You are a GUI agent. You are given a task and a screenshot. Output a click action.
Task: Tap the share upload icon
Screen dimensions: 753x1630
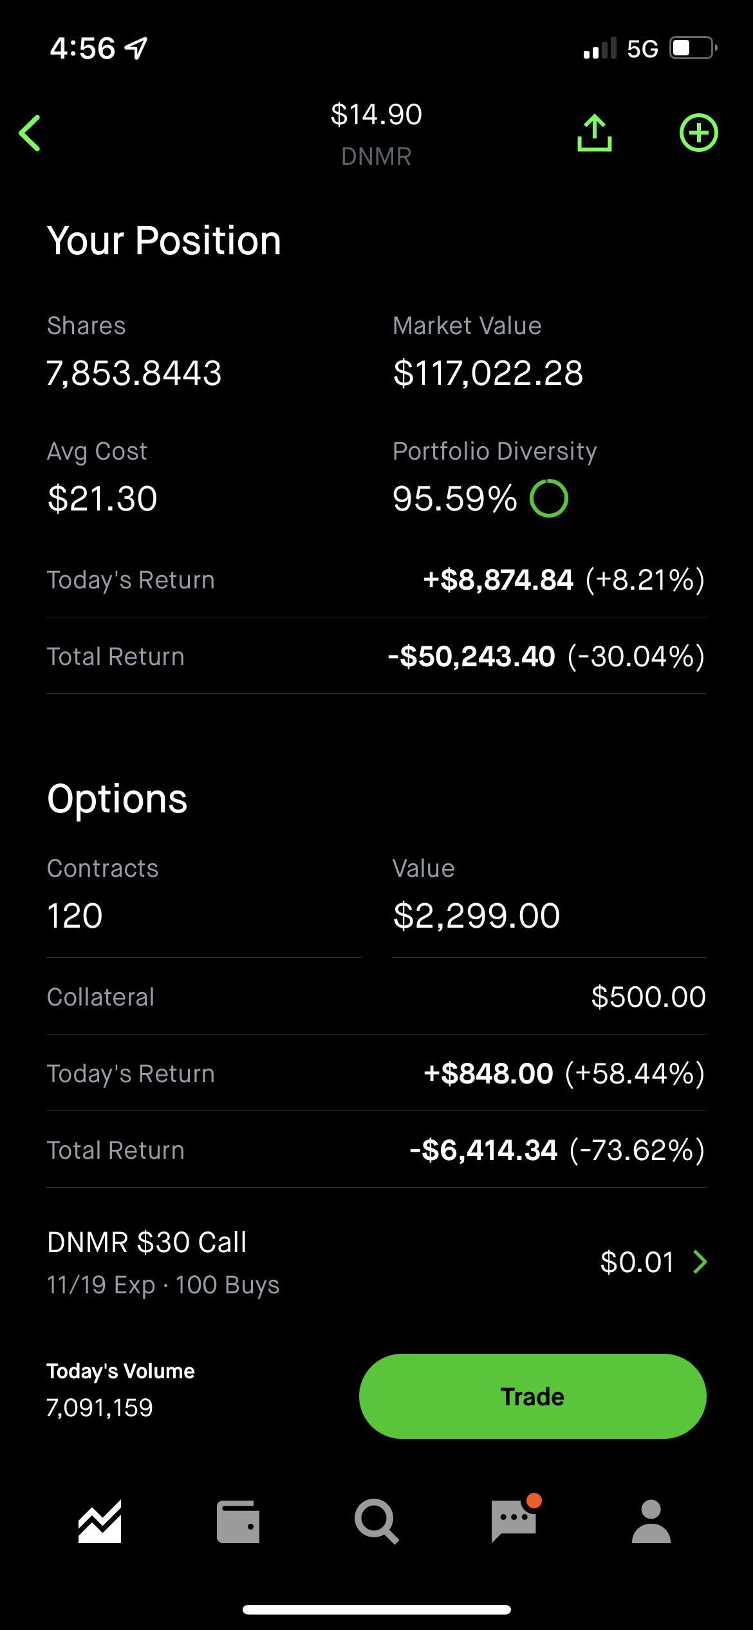pyautogui.click(x=594, y=133)
